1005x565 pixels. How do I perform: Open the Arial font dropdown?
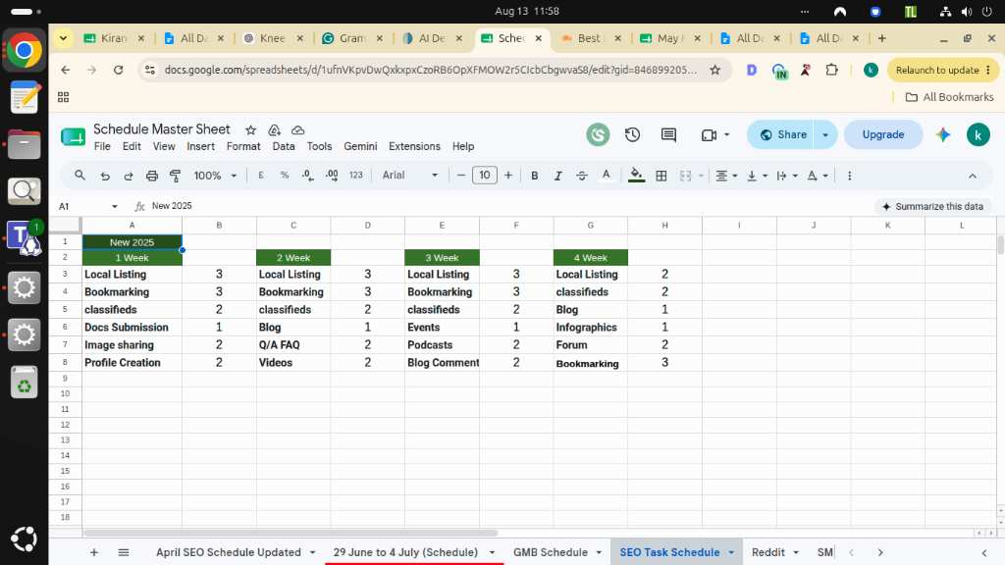(x=410, y=175)
